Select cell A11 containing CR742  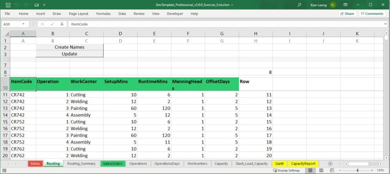click(23, 95)
